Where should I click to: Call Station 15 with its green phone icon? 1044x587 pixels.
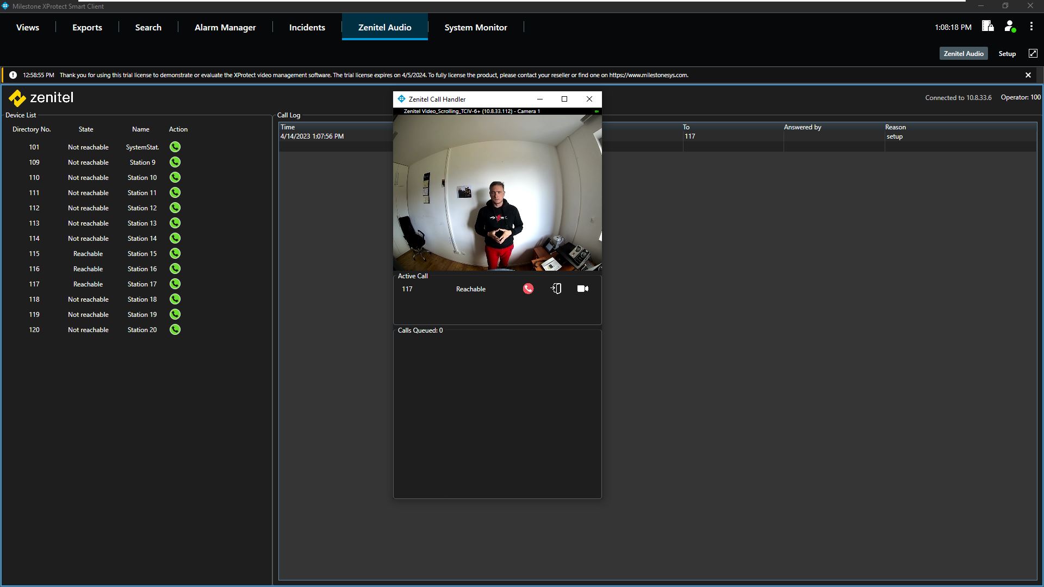(175, 254)
